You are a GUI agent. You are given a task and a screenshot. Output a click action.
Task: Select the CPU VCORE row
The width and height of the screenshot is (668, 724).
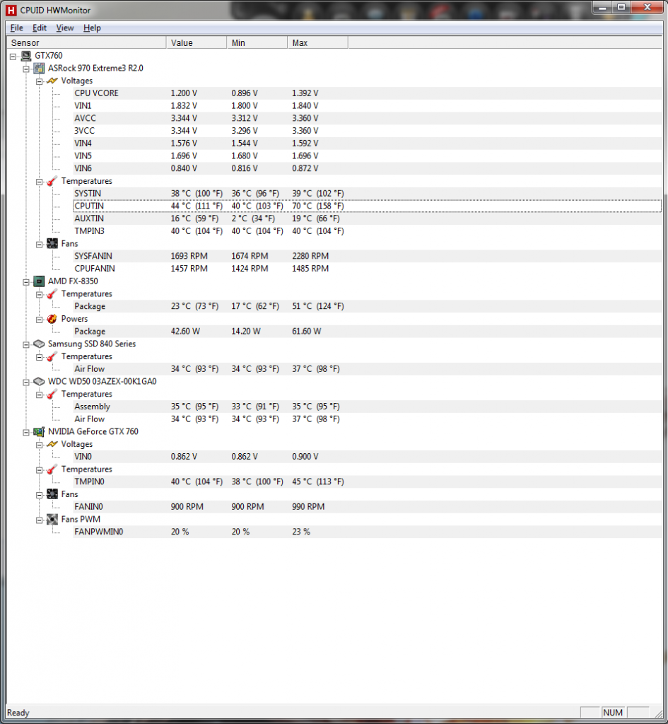click(x=367, y=93)
